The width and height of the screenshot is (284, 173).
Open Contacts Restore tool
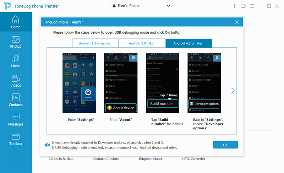(106, 159)
